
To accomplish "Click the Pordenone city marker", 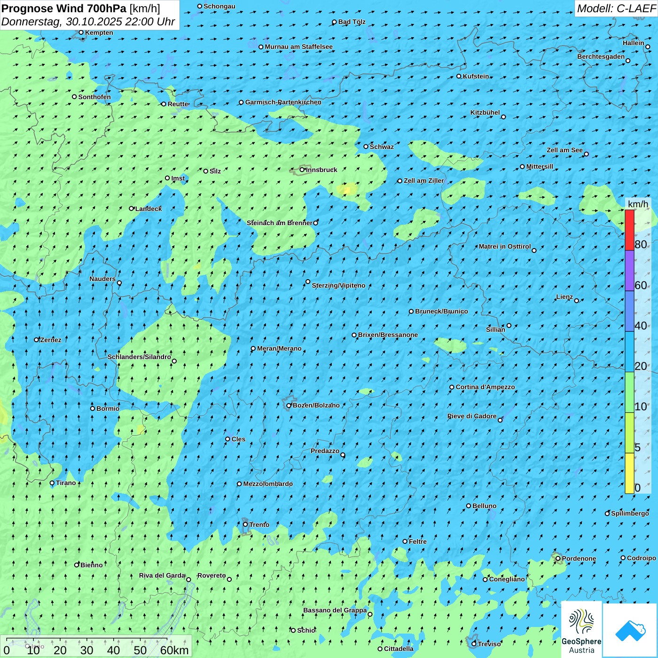I will (x=558, y=558).
